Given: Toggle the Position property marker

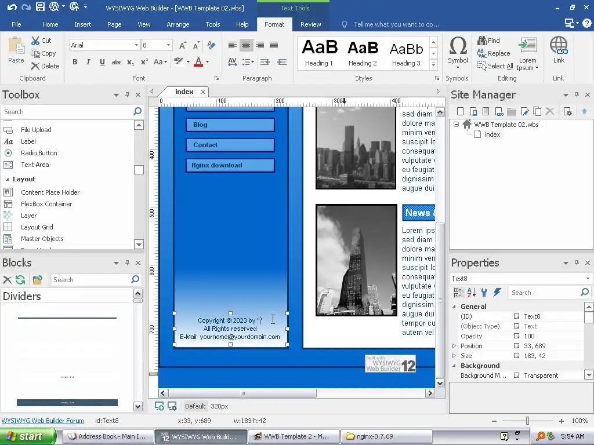Looking at the screenshot, I should [x=516, y=345].
